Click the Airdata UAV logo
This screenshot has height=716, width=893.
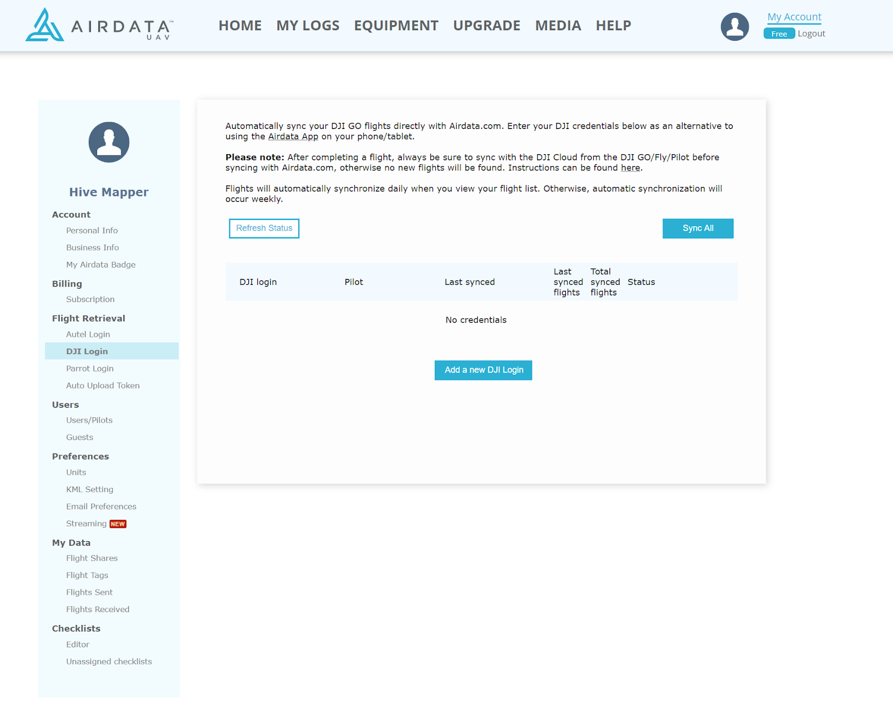(x=99, y=25)
